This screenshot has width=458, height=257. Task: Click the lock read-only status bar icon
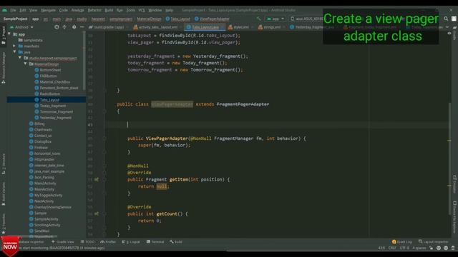coord(432,248)
